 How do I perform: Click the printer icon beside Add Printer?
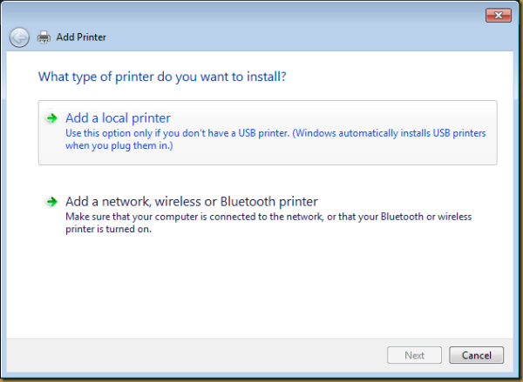tap(44, 37)
